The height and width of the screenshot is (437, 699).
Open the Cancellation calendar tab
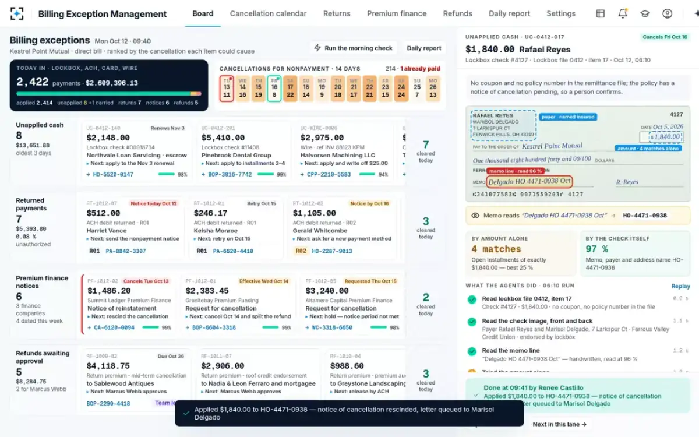tap(268, 13)
